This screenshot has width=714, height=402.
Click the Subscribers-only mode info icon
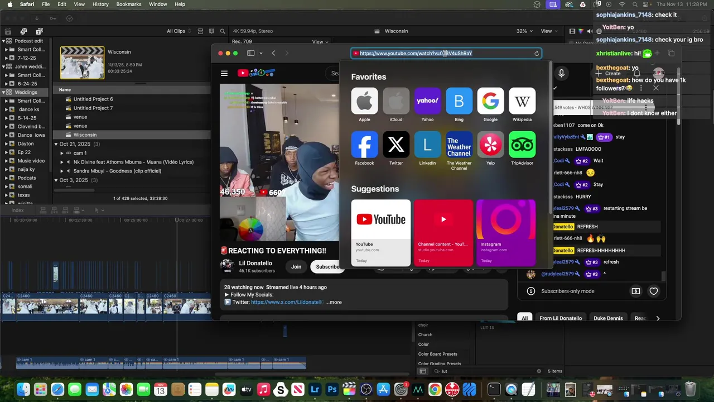click(x=531, y=291)
